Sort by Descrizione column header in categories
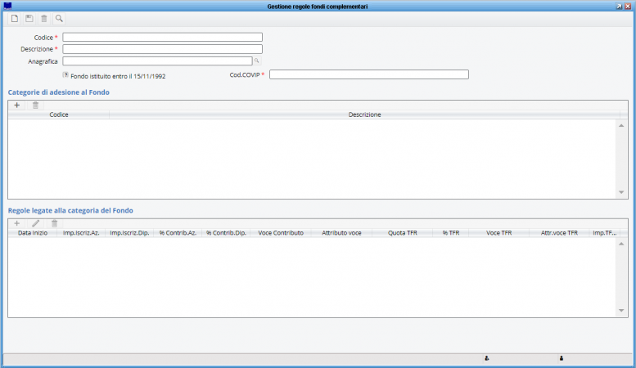This screenshot has width=636, height=368. click(x=364, y=114)
